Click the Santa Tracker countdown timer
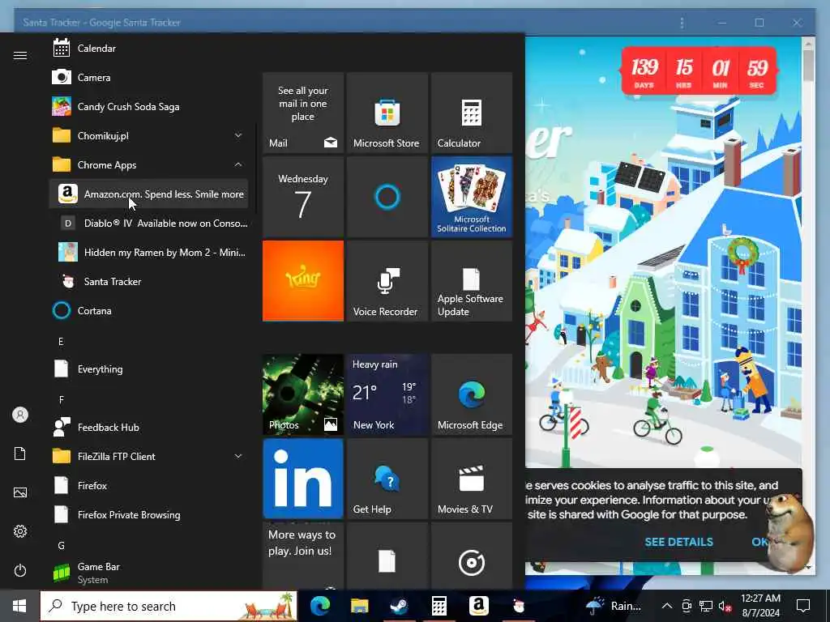This screenshot has width=830, height=622. coord(699,71)
